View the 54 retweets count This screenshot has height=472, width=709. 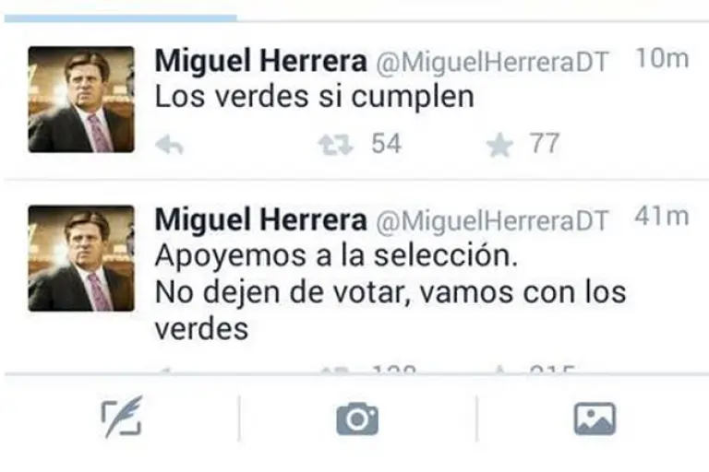point(386,144)
